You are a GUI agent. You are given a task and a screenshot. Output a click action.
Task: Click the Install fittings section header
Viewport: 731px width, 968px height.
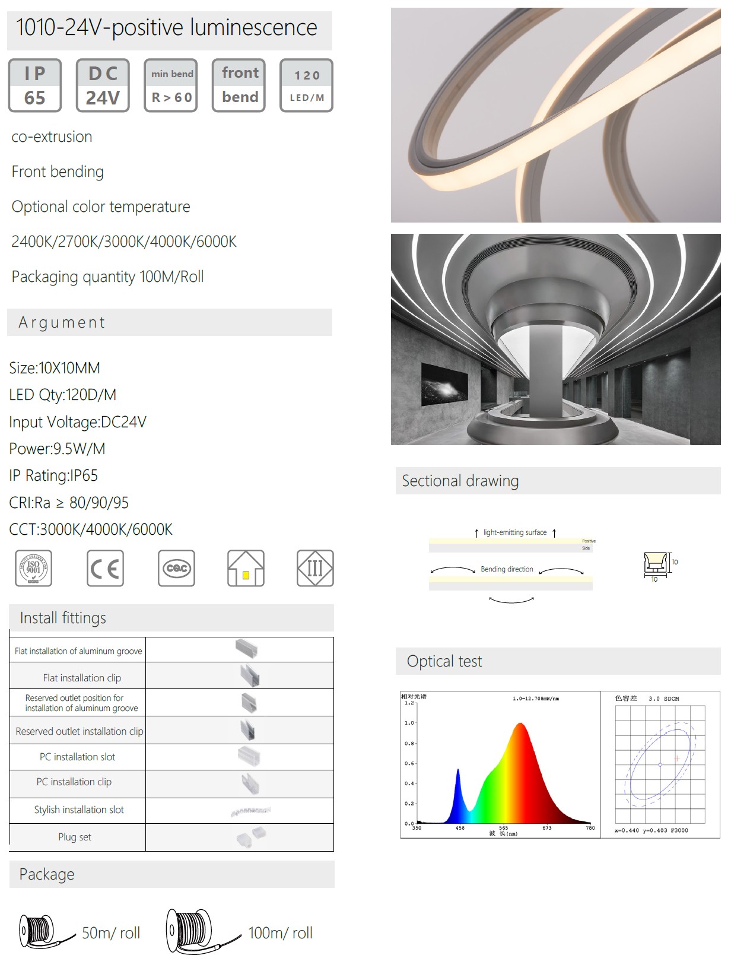[171, 618]
